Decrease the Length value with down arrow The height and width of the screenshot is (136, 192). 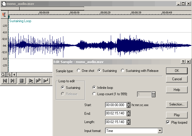[128, 123]
